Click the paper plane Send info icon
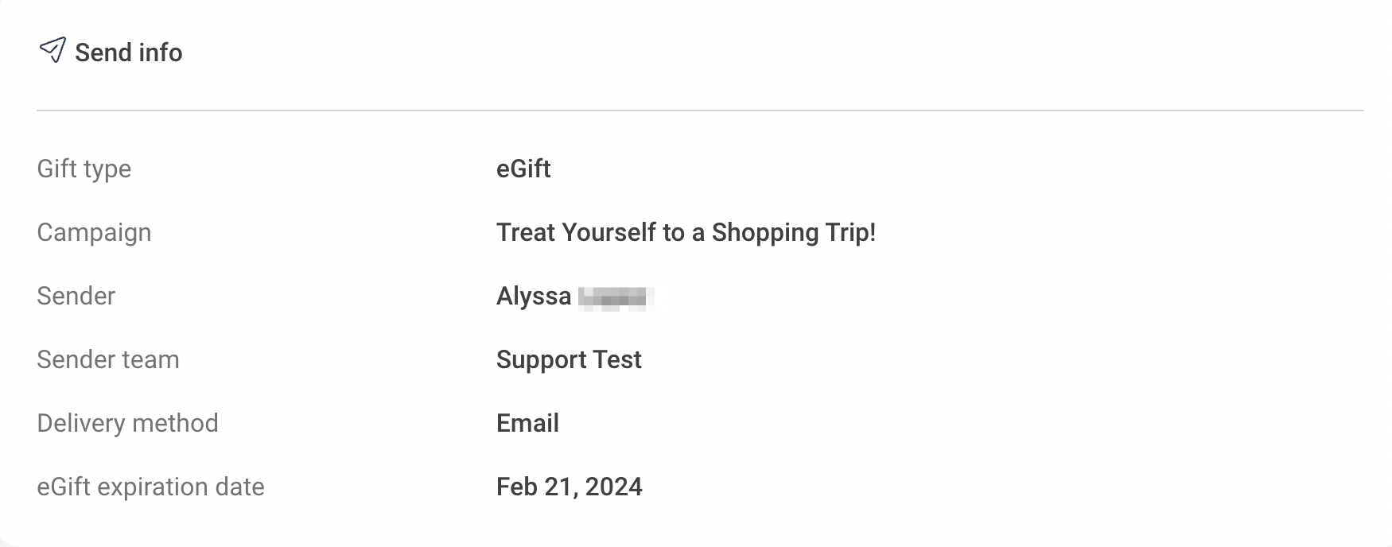Image resolution: width=1392 pixels, height=547 pixels. pos(52,50)
